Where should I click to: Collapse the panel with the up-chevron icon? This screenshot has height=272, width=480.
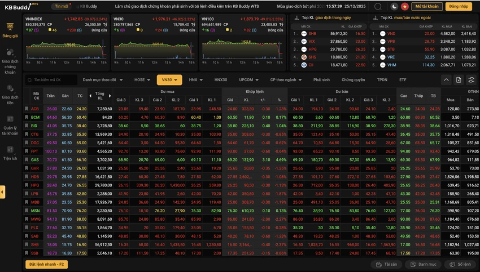click(x=446, y=80)
